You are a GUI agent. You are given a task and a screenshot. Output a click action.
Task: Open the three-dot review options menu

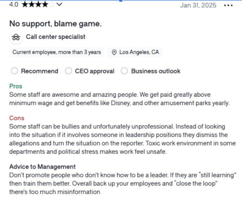(228, 6)
